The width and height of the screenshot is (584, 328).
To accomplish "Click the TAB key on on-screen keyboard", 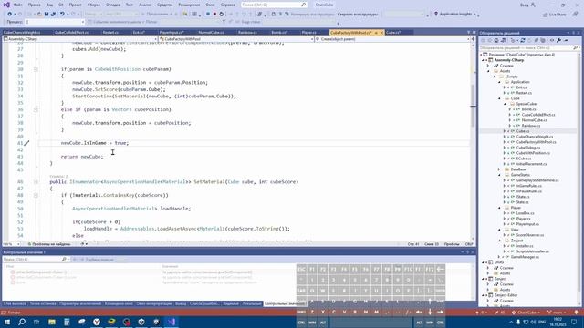I will (301, 290).
